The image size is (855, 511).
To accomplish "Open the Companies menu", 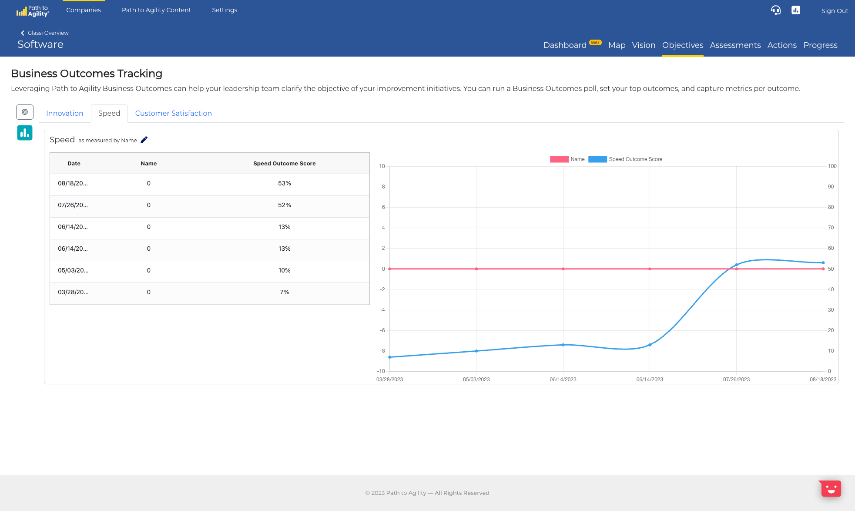I will pyautogui.click(x=84, y=10).
